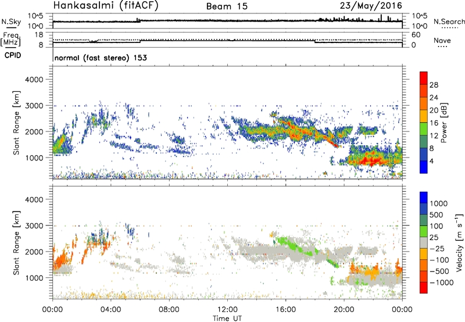Click the '18' frequency axis tick

pyautogui.click(x=39, y=35)
